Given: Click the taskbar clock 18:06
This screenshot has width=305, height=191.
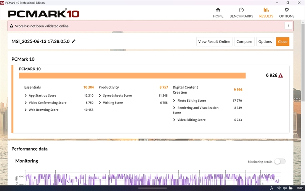Looking at the screenshot, I should (x=300, y=188).
